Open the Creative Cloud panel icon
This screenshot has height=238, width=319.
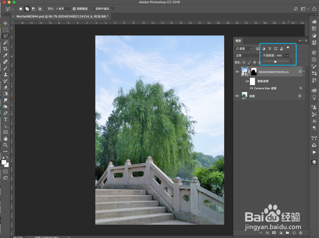[314, 90]
